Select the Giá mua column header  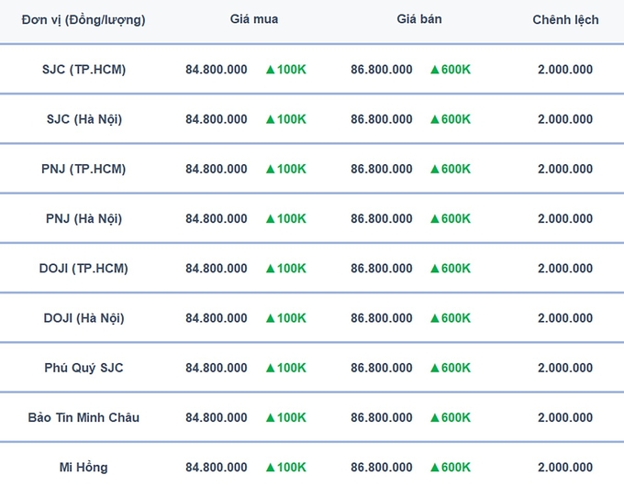pyautogui.click(x=254, y=19)
